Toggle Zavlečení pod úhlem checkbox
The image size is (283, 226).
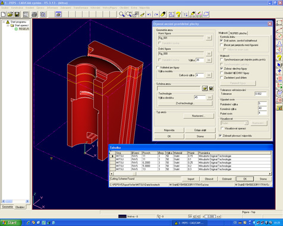tap(221, 78)
